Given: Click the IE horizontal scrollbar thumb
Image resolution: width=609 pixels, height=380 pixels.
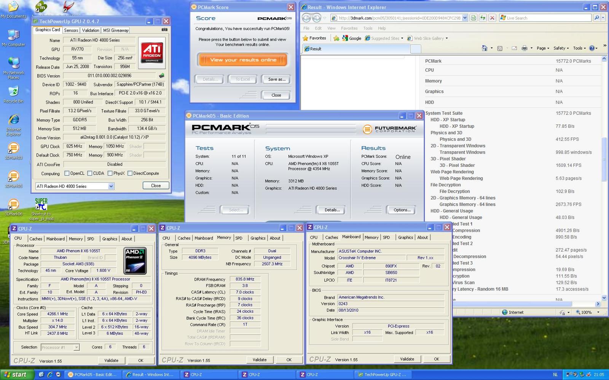Looking at the screenshot, I should point(512,304).
